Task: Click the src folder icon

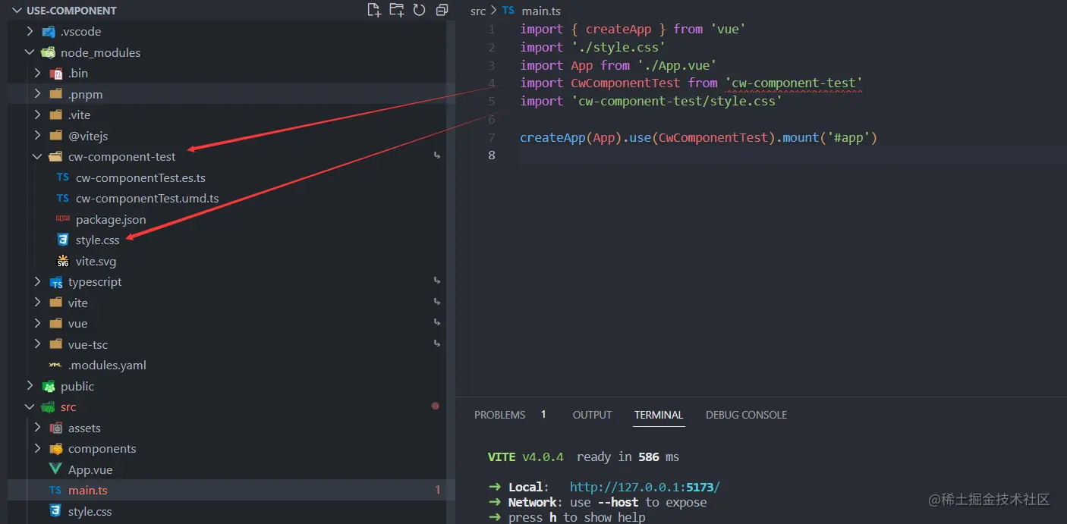Action: 49,407
